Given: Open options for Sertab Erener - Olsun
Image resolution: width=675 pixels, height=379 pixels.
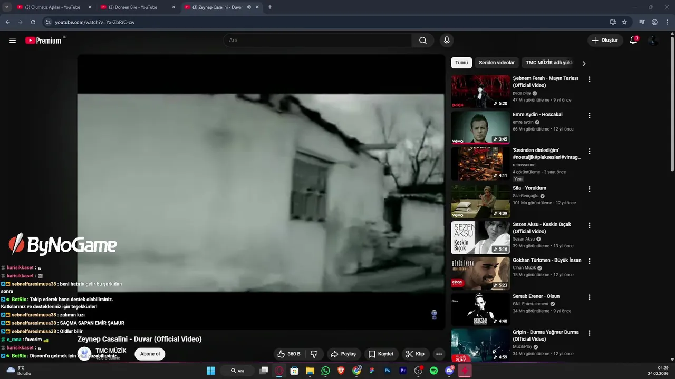Looking at the screenshot, I should 590,297.
